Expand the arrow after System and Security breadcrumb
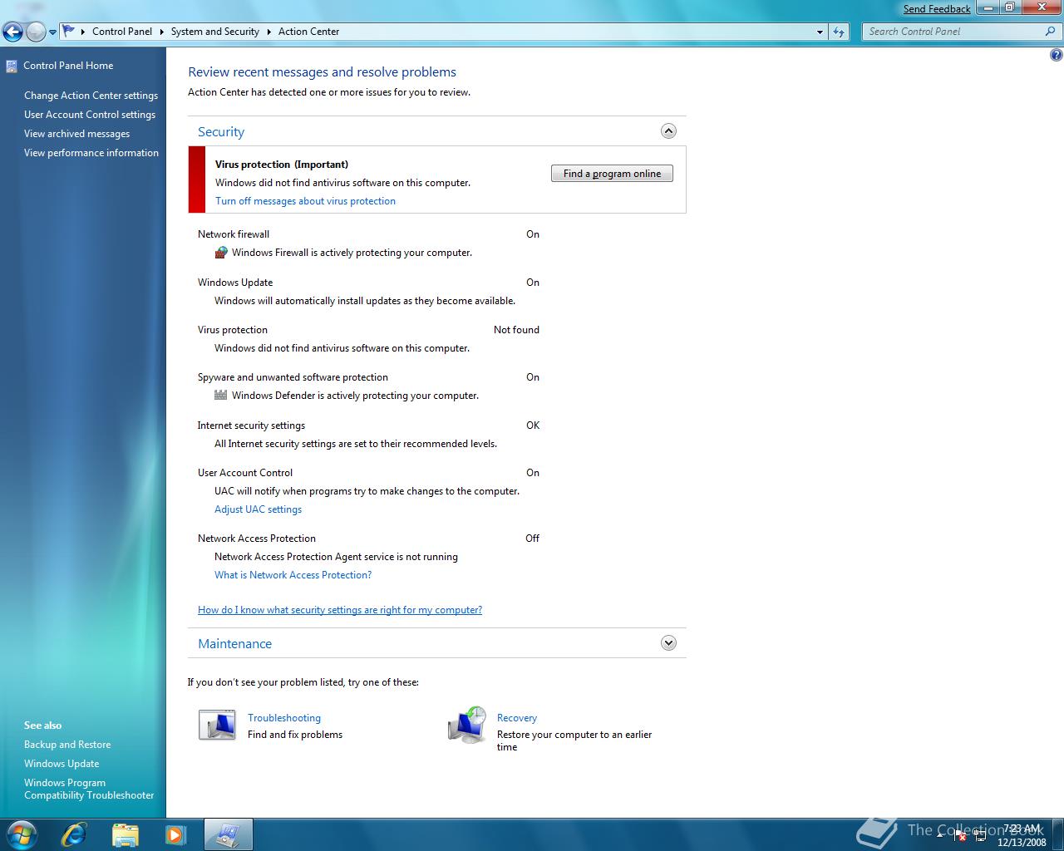 click(x=268, y=32)
